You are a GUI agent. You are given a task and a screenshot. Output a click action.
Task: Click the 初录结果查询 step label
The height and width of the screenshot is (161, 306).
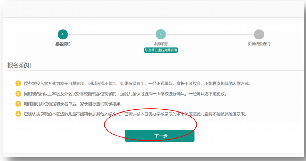(259, 44)
